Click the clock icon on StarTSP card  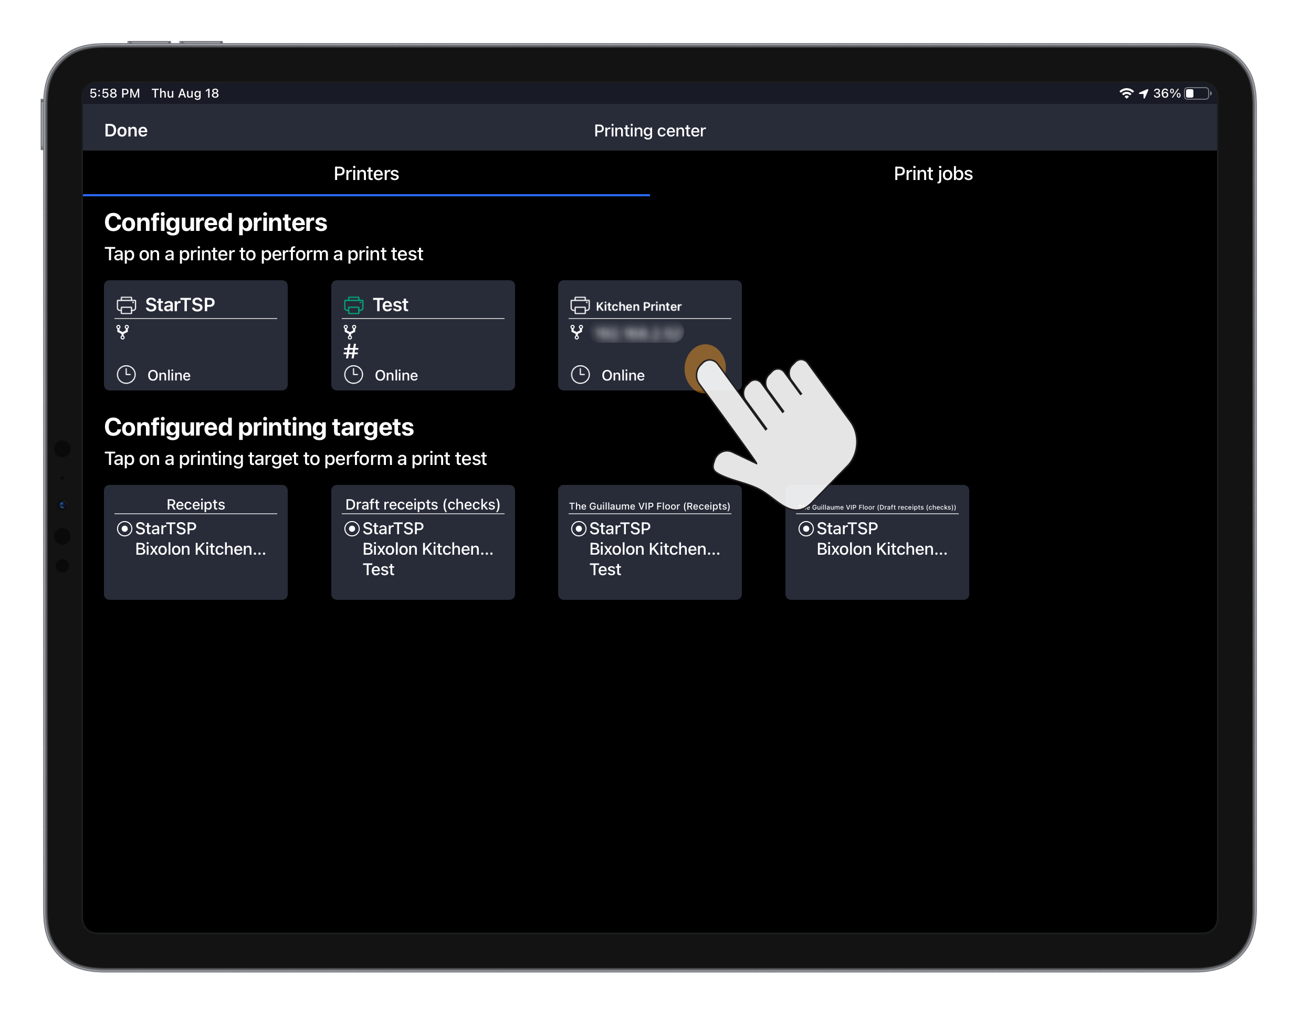coord(126,375)
